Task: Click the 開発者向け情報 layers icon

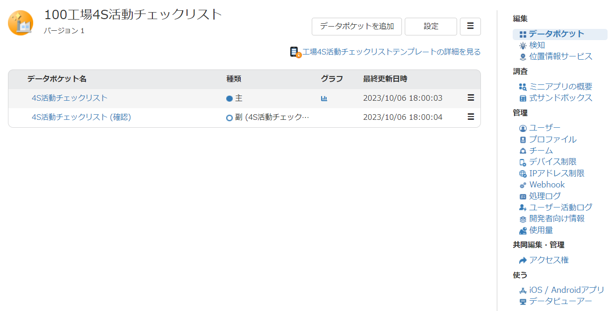Action: click(523, 219)
